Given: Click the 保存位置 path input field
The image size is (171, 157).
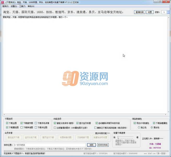Looking at the screenshot, I should pyautogui.click(x=50, y=145).
